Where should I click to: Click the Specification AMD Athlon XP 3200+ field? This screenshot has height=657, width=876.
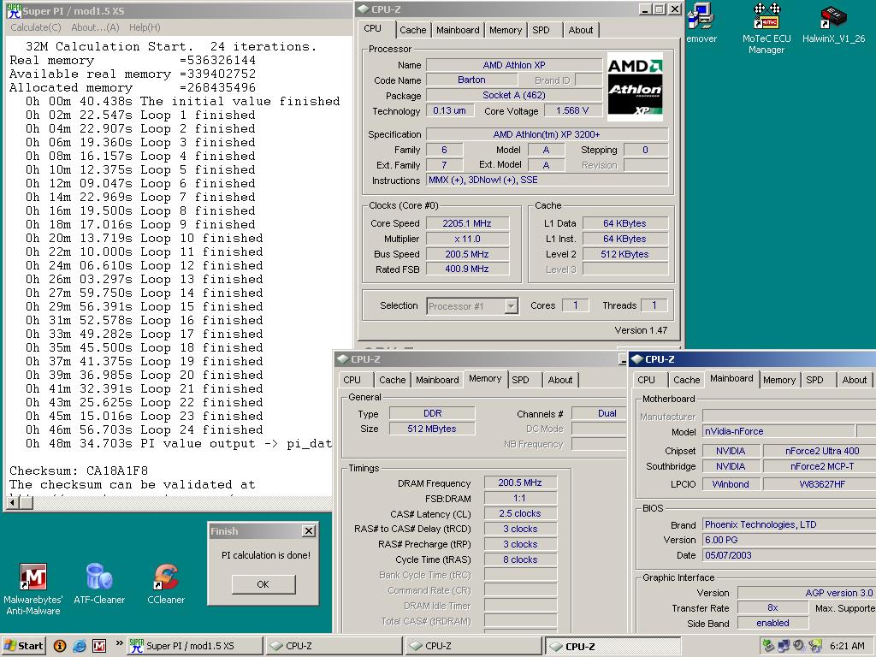(547, 134)
